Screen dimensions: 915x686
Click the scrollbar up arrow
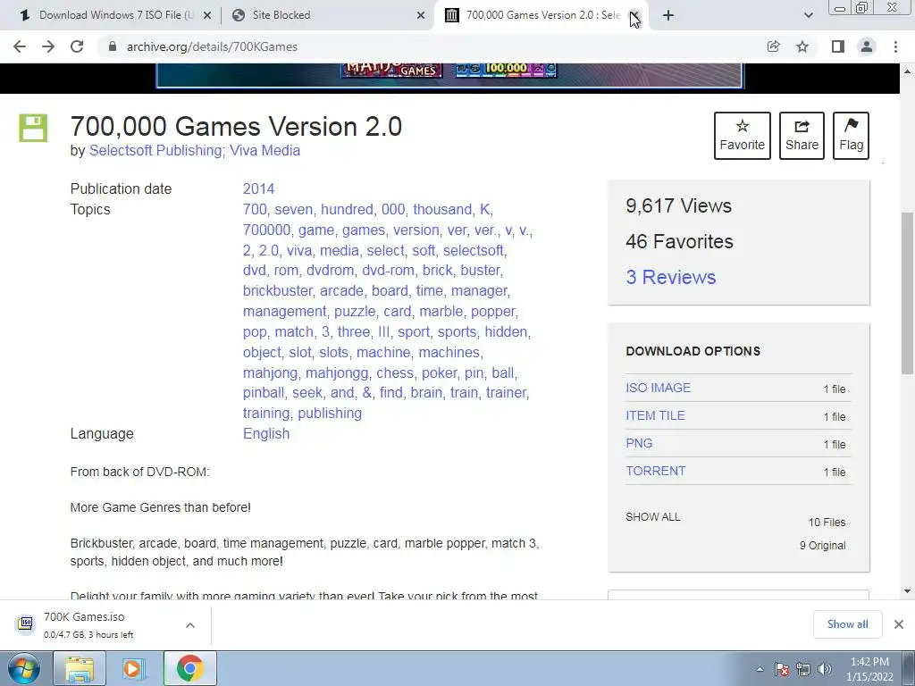(x=907, y=71)
